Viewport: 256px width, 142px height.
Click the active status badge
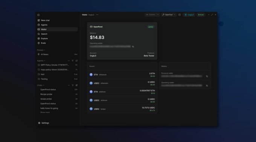click(151, 27)
